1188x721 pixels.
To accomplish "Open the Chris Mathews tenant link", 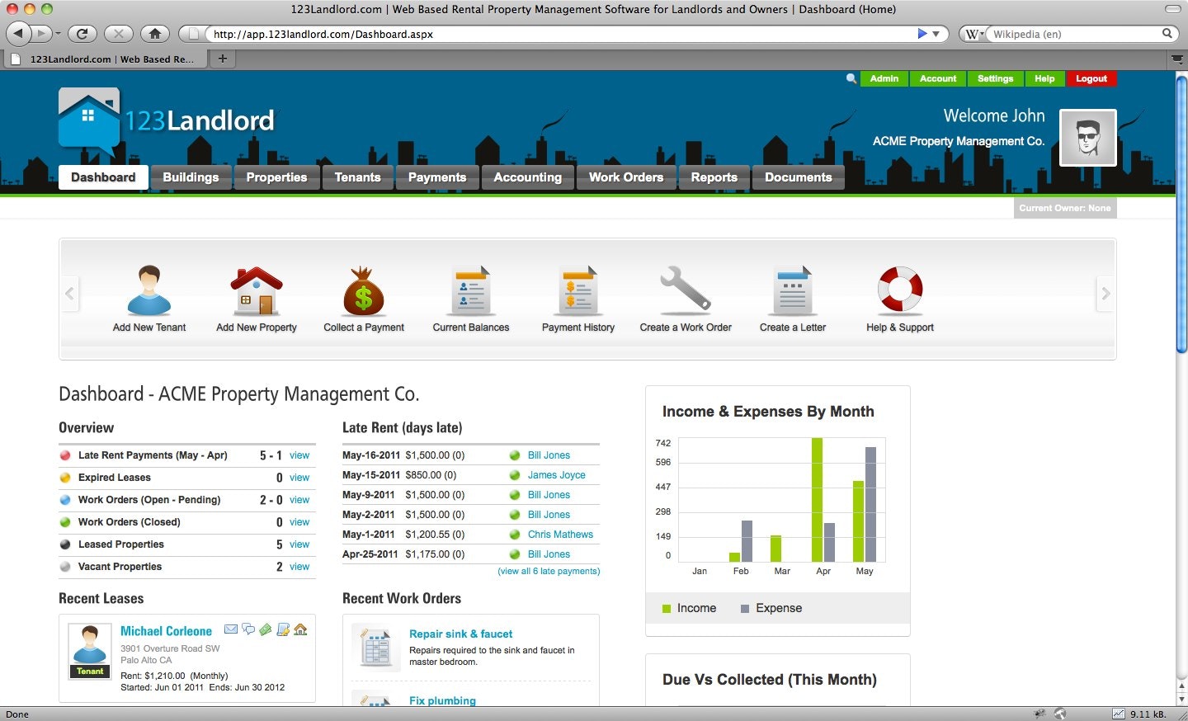I will pyautogui.click(x=561, y=535).
